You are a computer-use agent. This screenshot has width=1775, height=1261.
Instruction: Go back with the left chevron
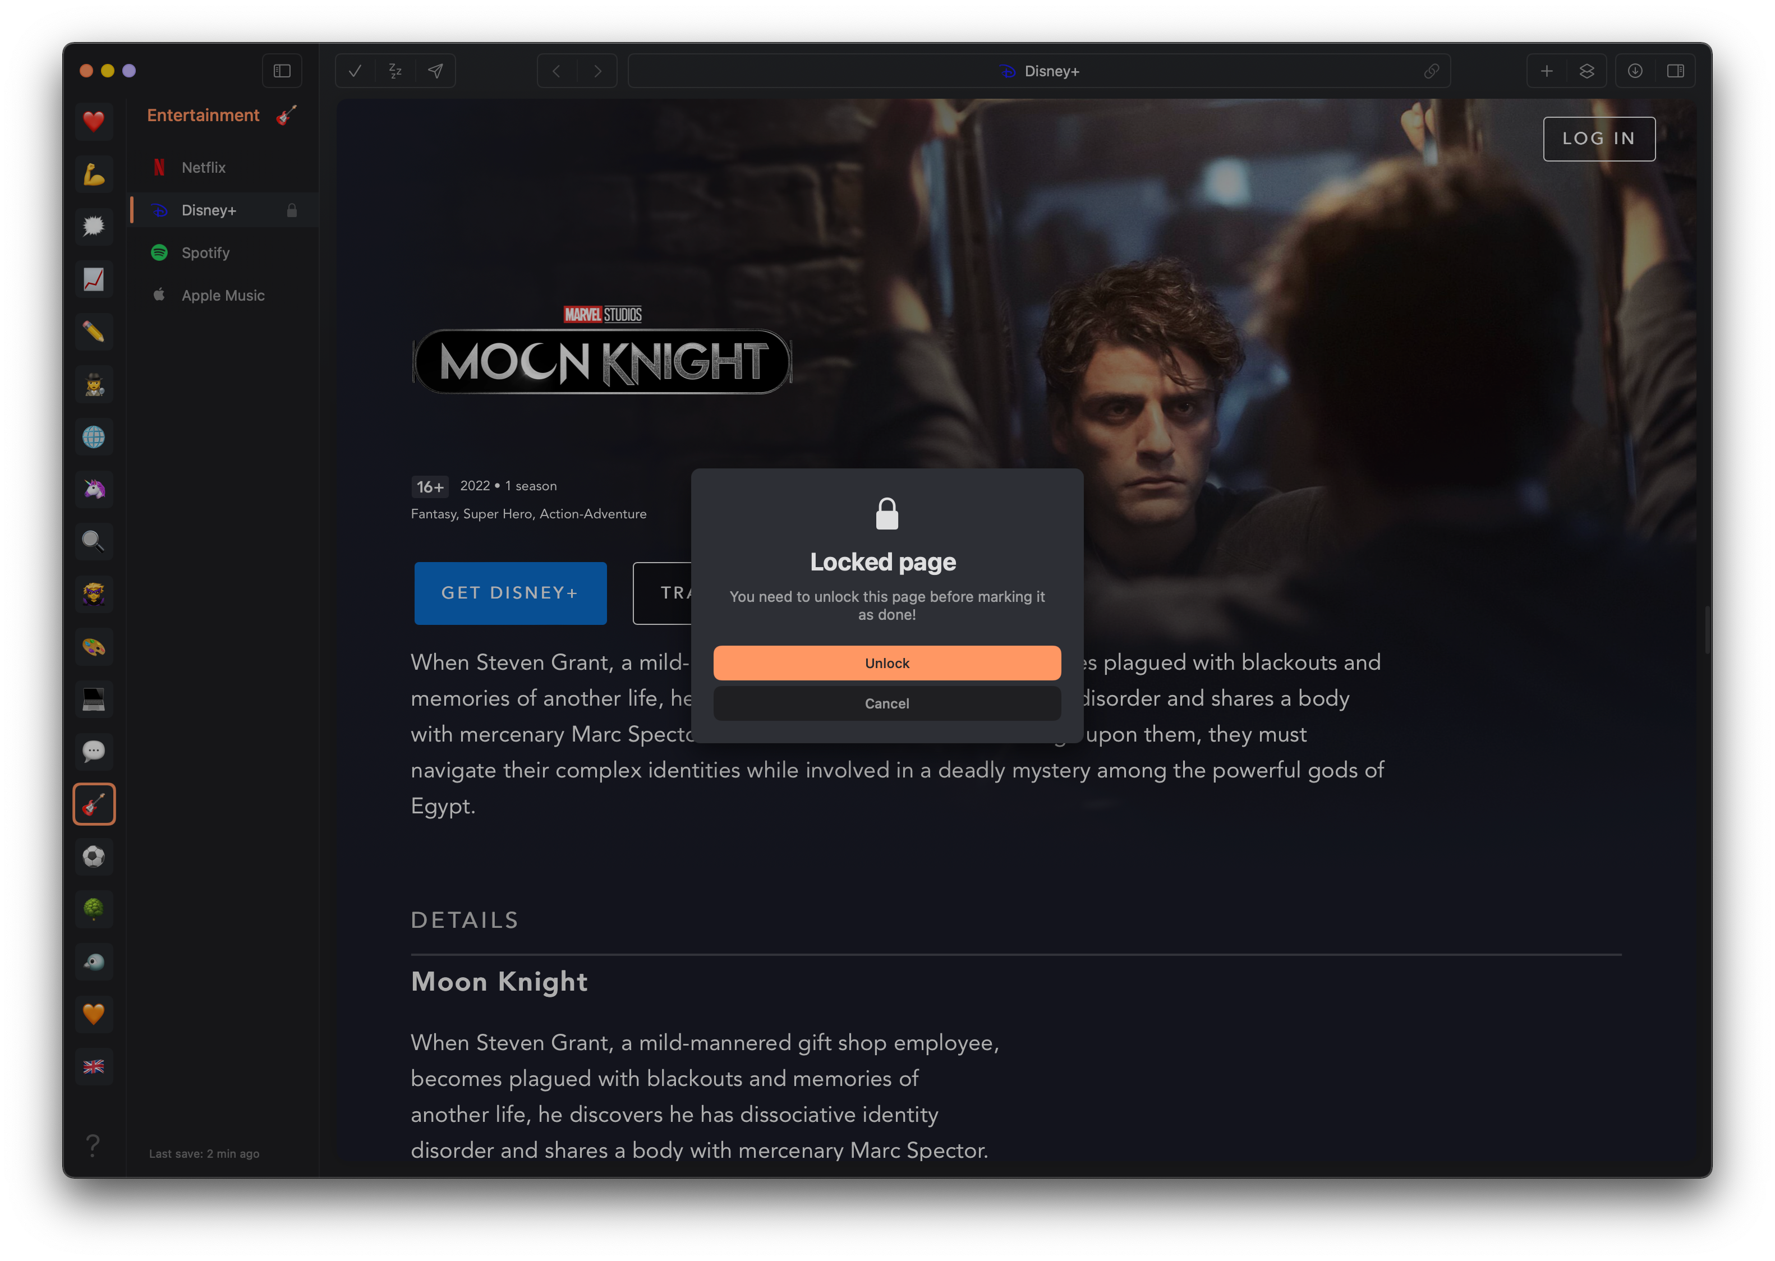(x=557, y=71)
